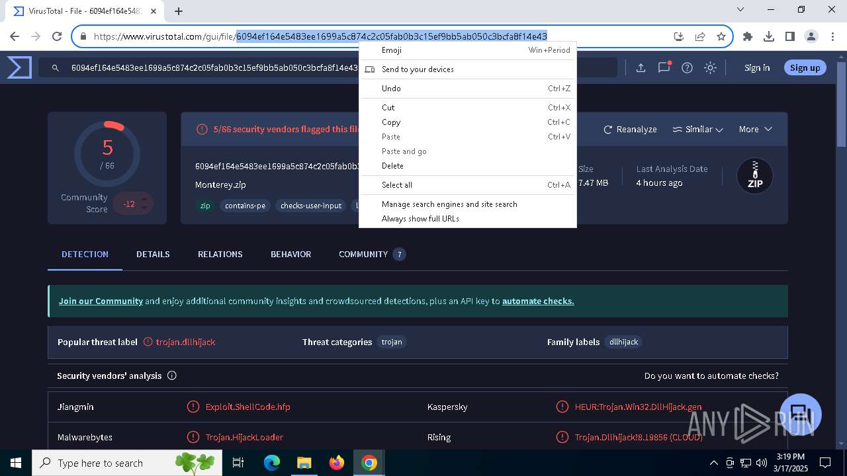The height and width of the screenshot is (476, 847).
Task: Open File Explorer from taskbar
Action: [x=304, y=463]
